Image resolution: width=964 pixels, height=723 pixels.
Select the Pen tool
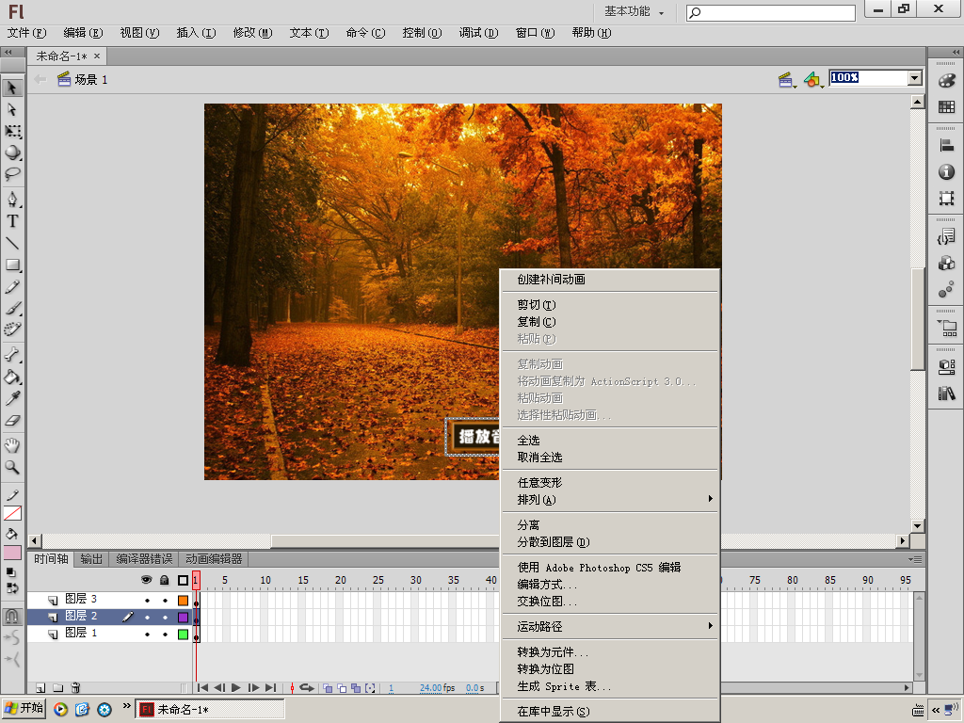[12, 200]
